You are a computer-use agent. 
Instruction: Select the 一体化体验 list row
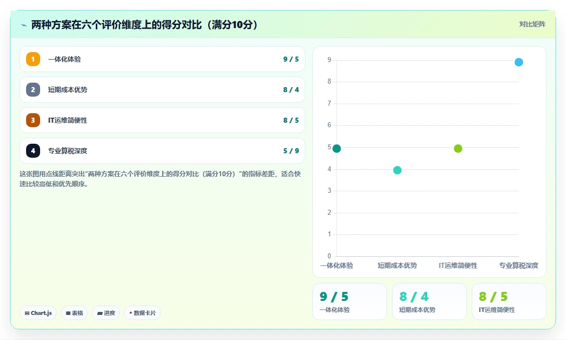(x=162, y=59)
